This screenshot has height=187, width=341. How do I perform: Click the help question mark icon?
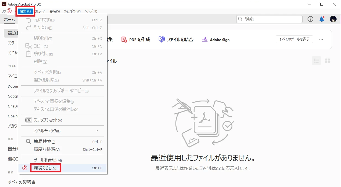click(x=310, y=19)
